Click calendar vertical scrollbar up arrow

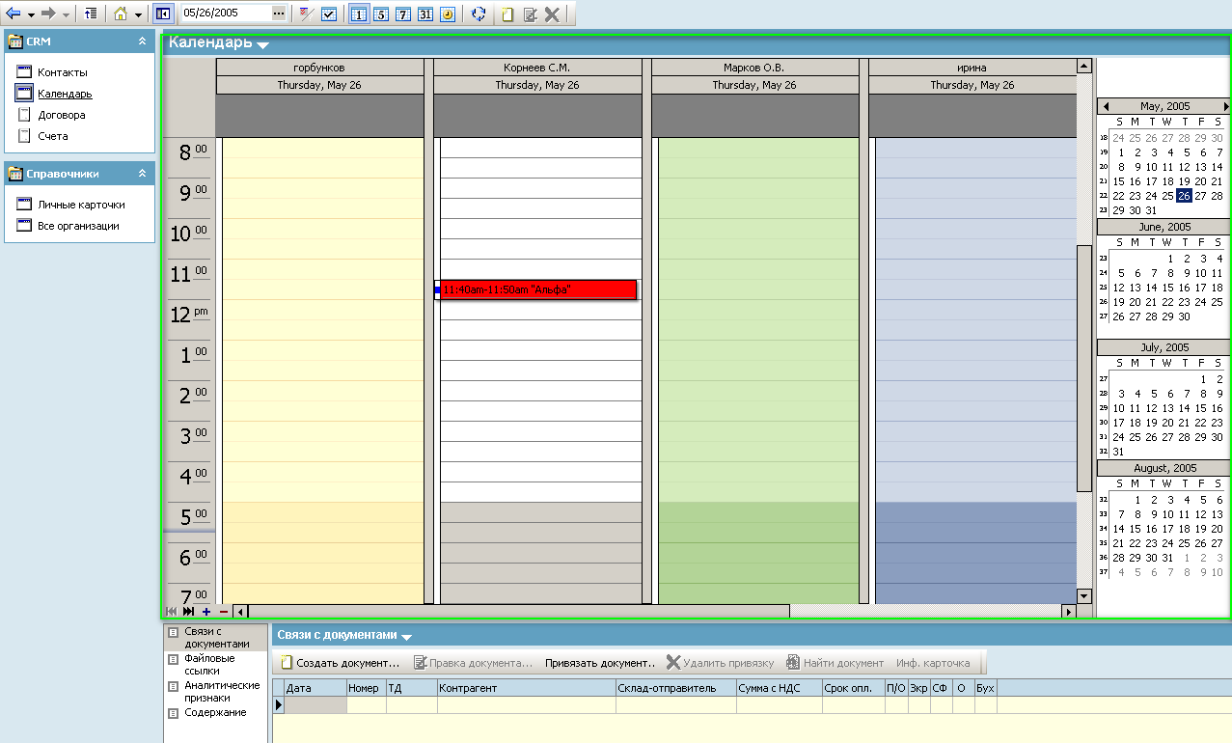pyautogui.click(x=1084, y=67)
